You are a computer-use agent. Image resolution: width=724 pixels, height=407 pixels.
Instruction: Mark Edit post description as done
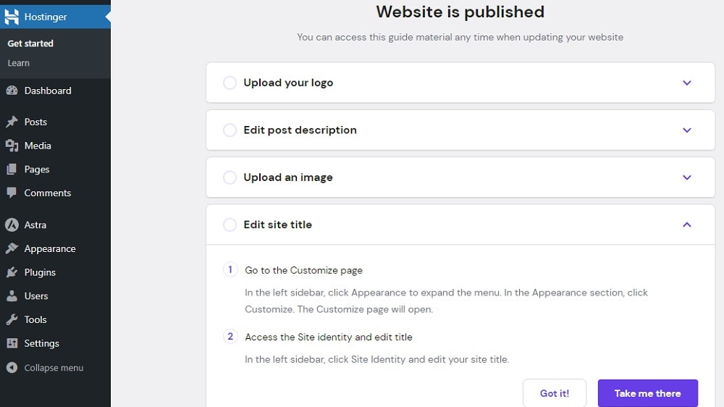tap(230, 130)
